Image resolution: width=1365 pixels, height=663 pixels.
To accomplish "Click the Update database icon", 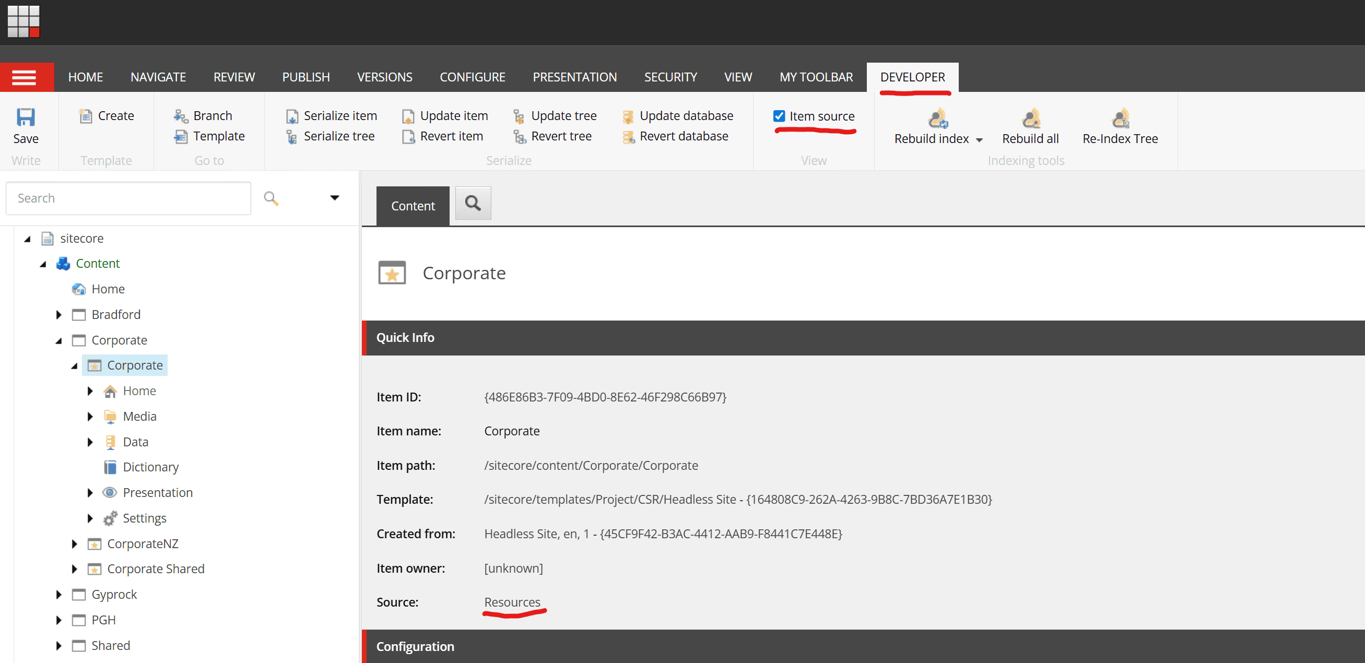I will click(628, 116).
